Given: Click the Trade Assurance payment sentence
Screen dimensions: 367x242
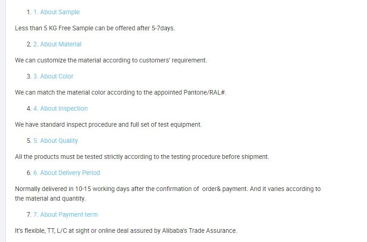Looking at the screenshot, I should click(126, 231).
